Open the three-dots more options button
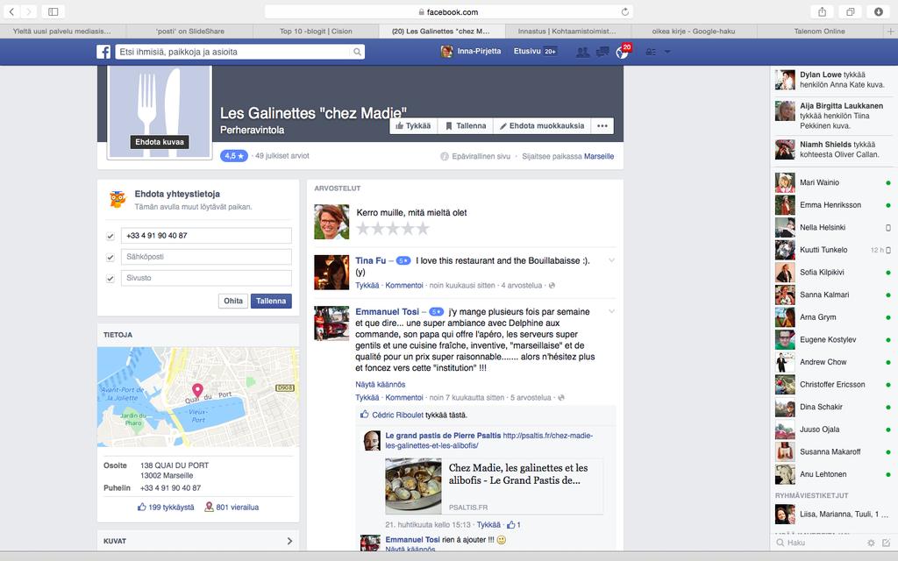This screenshot has width=898, height=561. 602,126
